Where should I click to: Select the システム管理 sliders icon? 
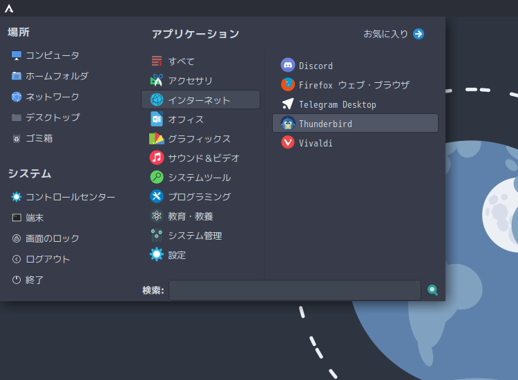point(157,236)
